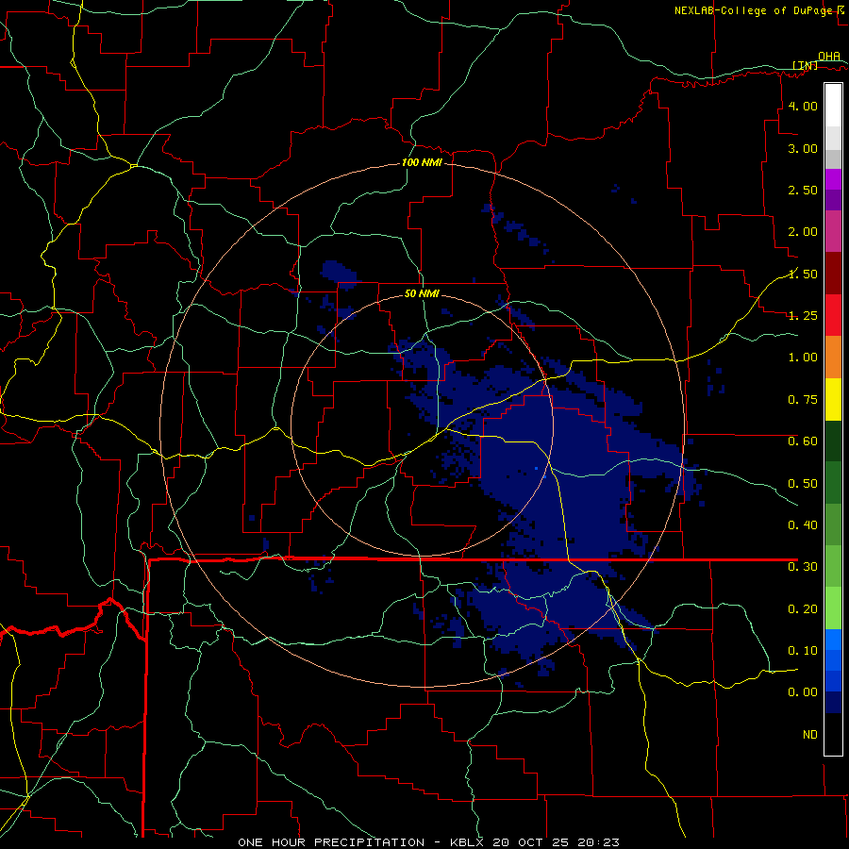Click the 100 NMI range ring label

[422, 162]
